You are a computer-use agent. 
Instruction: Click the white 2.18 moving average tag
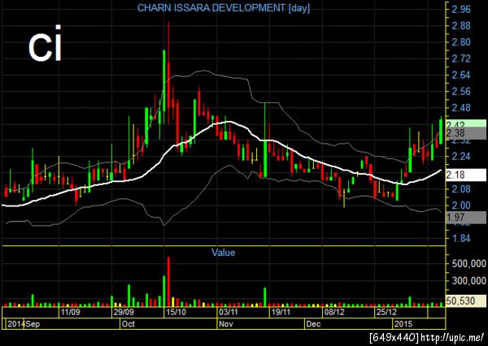pyautogui.click(x=466, y=175)
